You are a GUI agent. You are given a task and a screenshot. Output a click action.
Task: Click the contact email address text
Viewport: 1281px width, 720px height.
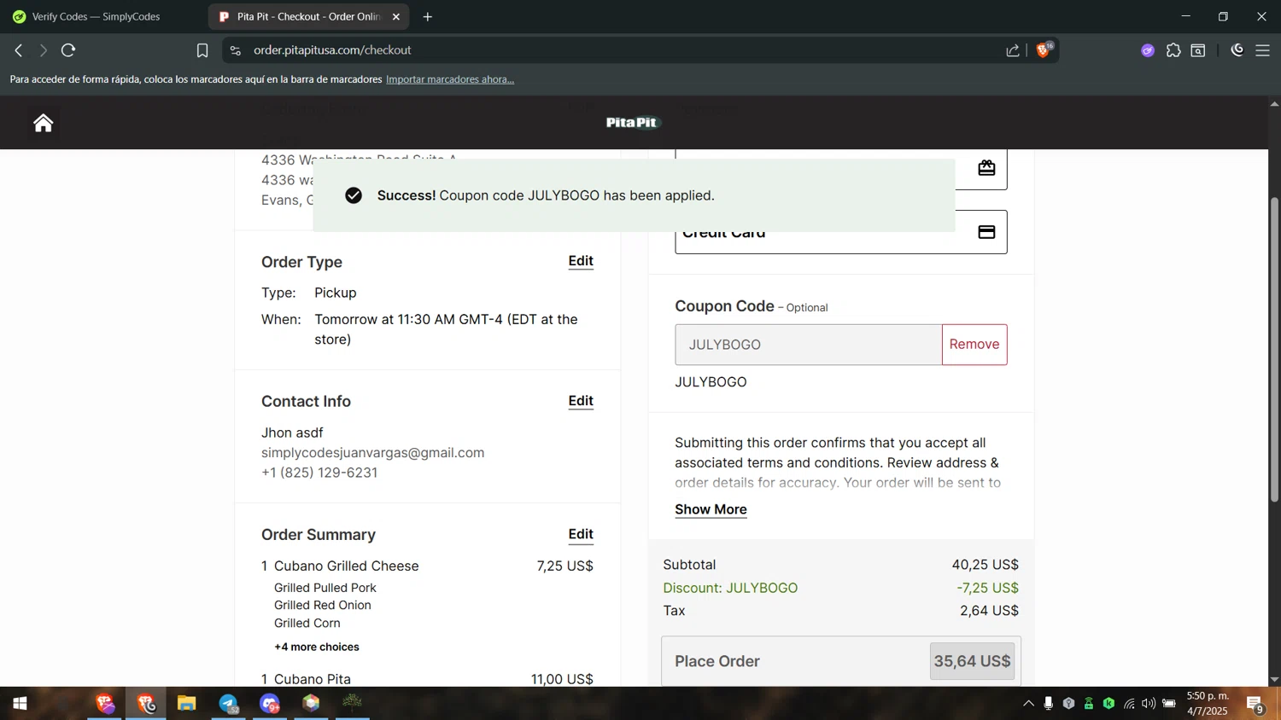[372, 453]
